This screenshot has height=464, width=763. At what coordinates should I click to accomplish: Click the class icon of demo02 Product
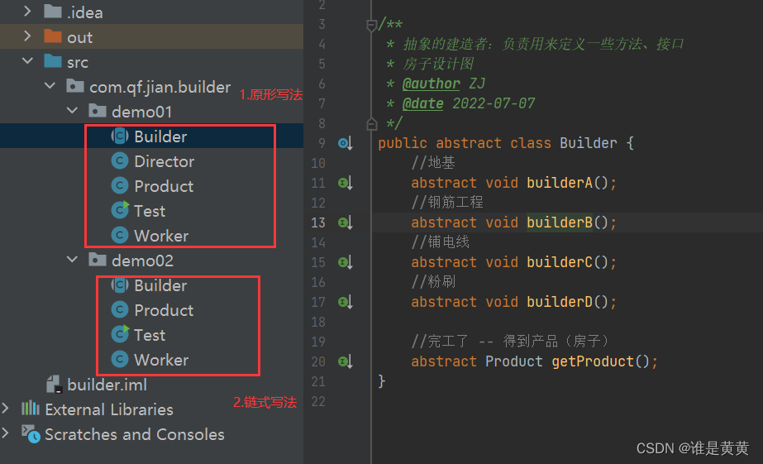pos(120,309)
